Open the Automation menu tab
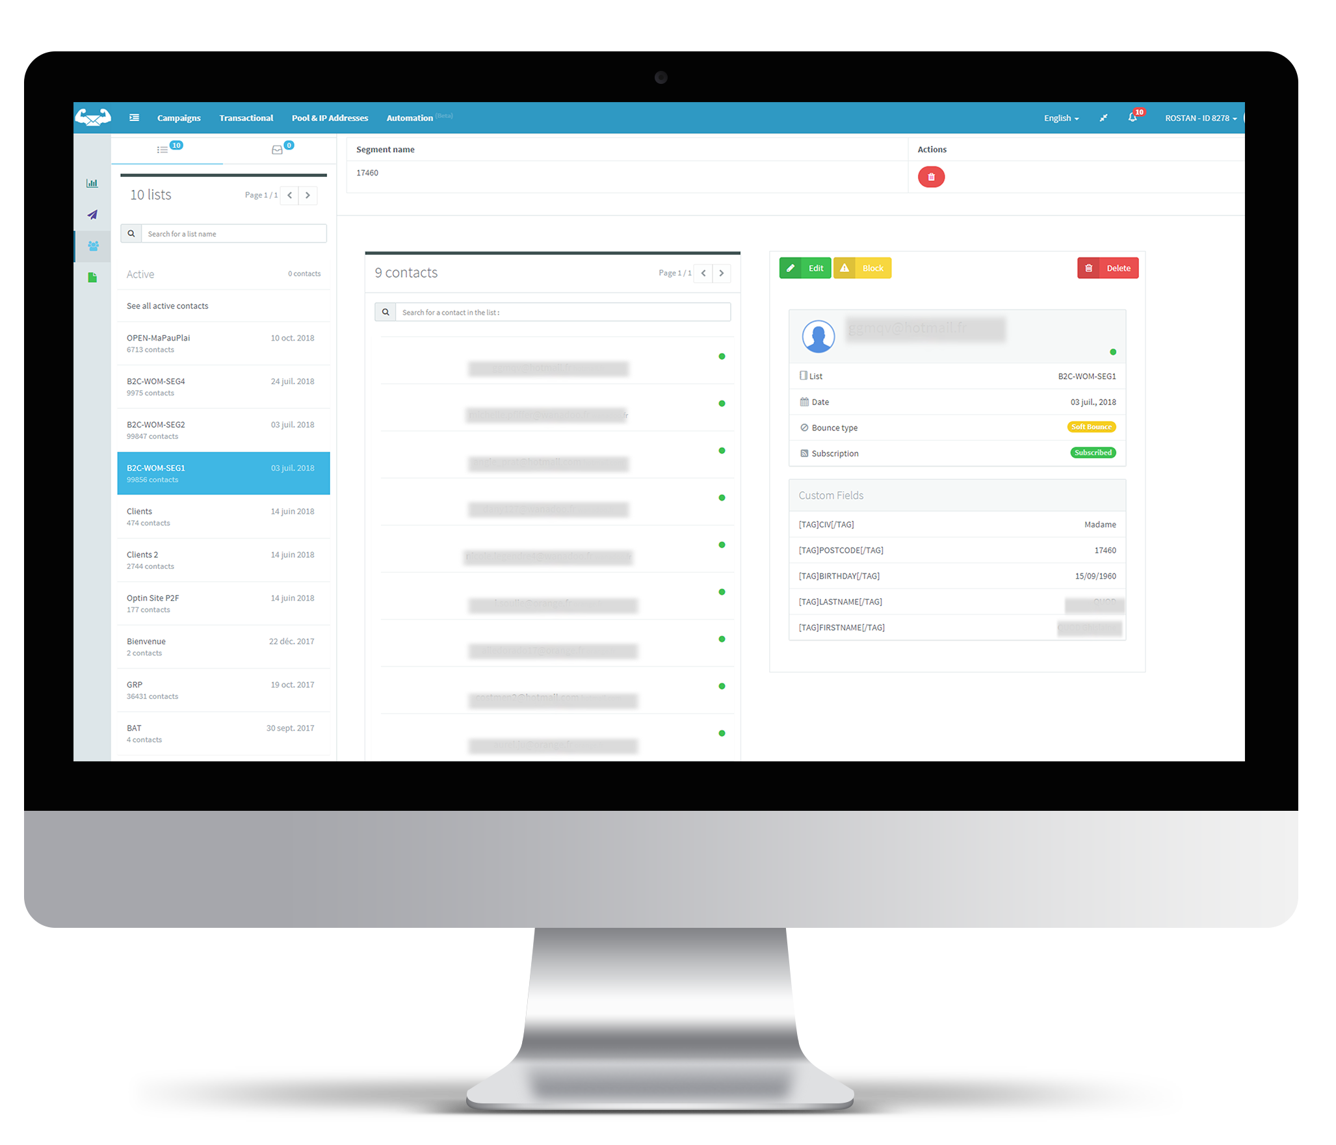1336x1145 pixels. point(412,117)
